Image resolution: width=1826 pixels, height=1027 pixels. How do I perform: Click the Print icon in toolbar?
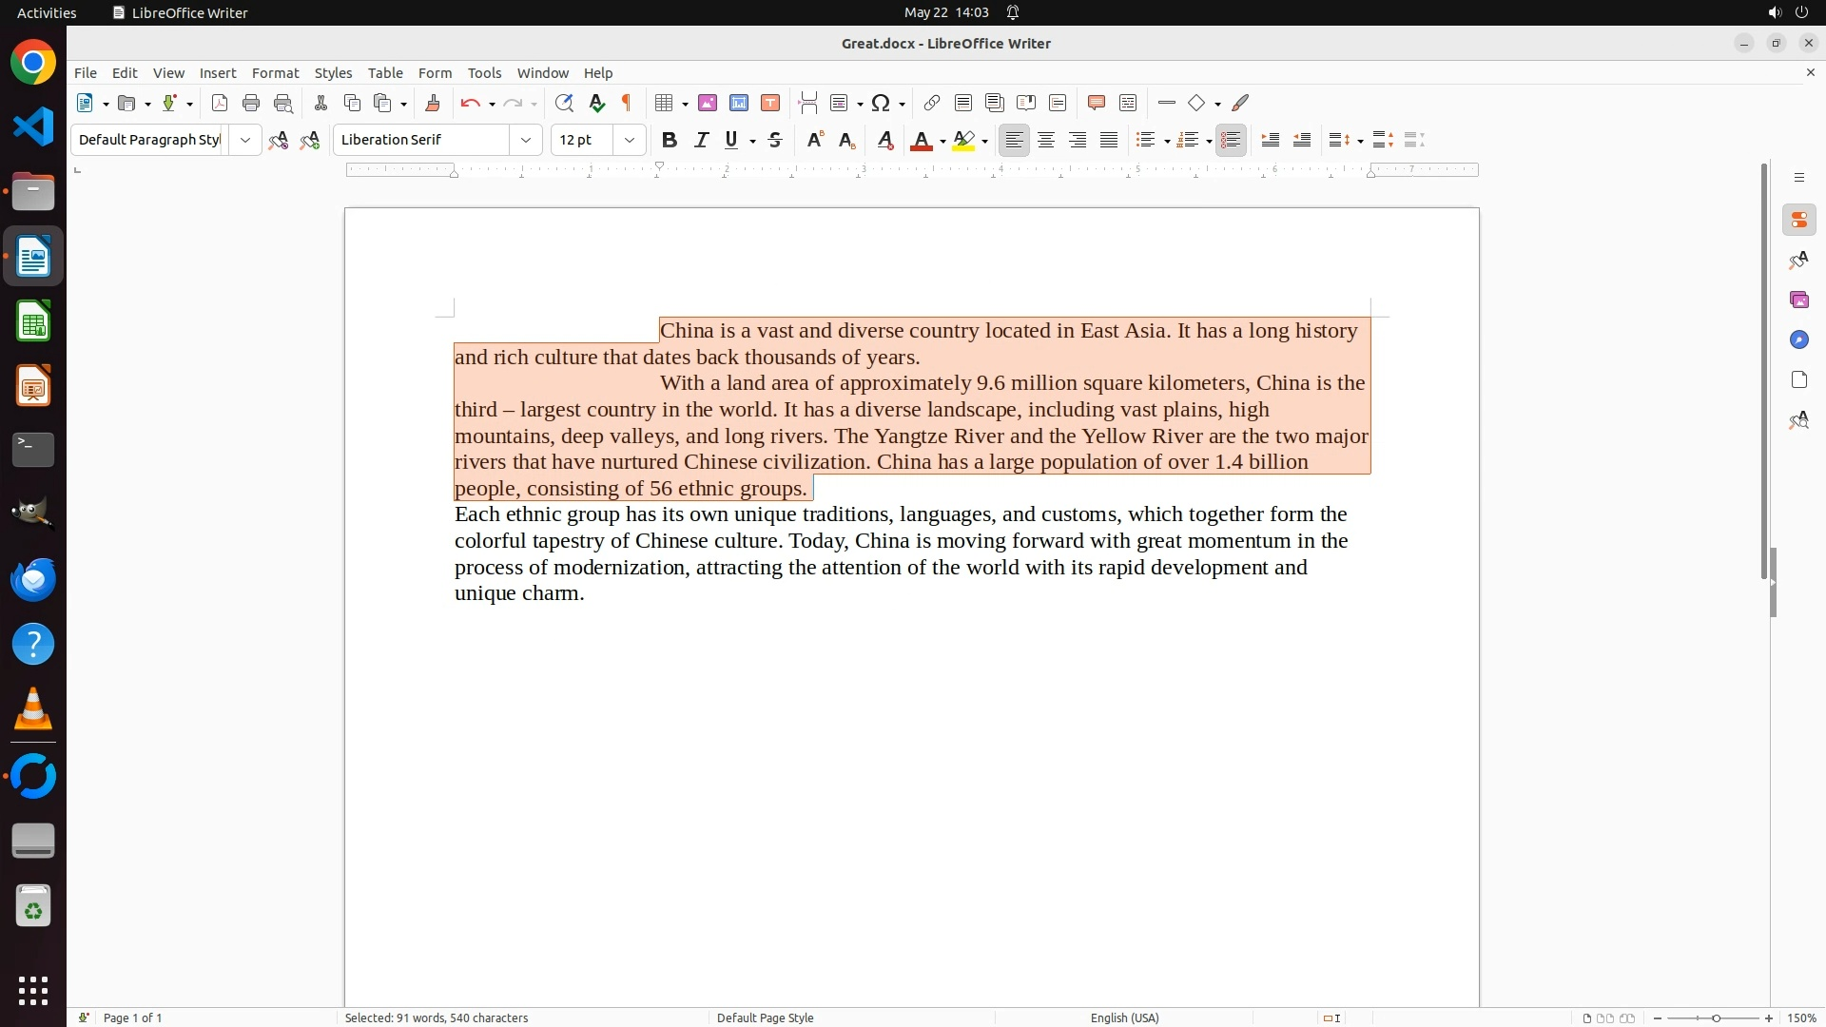(251, 104)
